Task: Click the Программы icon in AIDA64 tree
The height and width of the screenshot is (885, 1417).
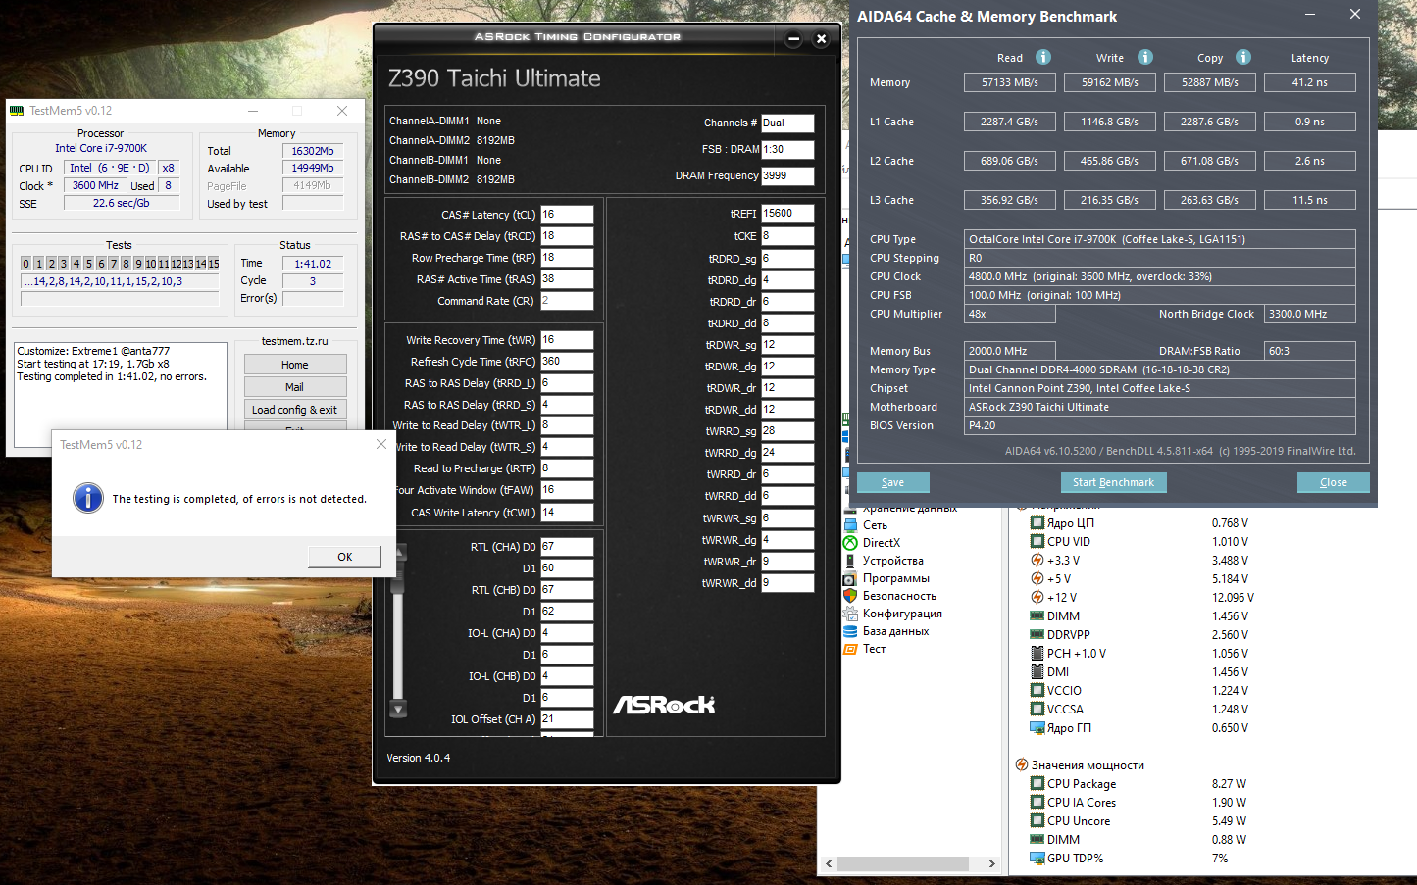Action: tap(850, 578)
